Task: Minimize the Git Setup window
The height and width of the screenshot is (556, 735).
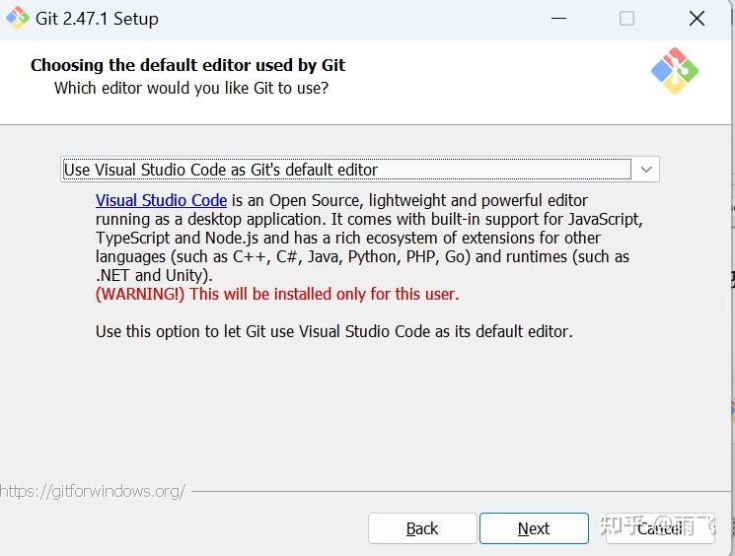Action: point(557,19)
